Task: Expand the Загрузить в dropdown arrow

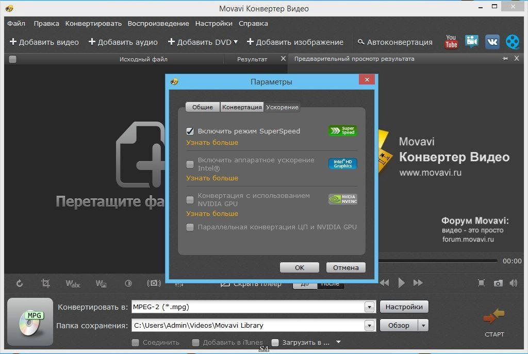Action: pyautogui.click(x=338, y=342)
